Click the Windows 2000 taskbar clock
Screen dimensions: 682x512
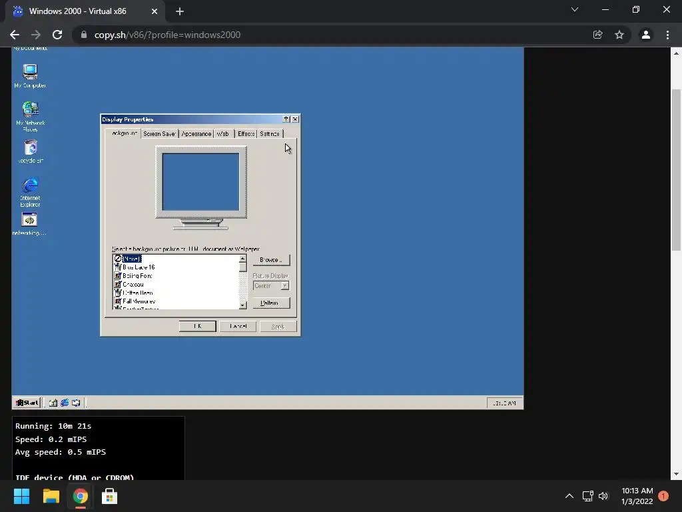pos(504,403)
